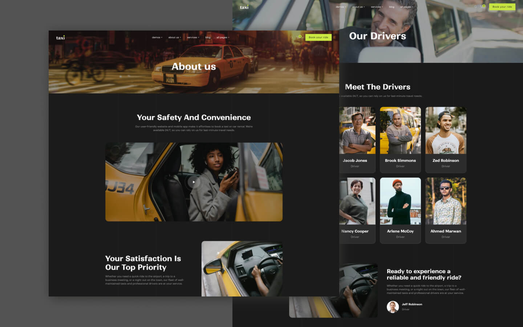The width and height of the screenshot is (523, 327).
Task: Click the taxi logo on Our Drivers page
Action: (x=244, y=7)
